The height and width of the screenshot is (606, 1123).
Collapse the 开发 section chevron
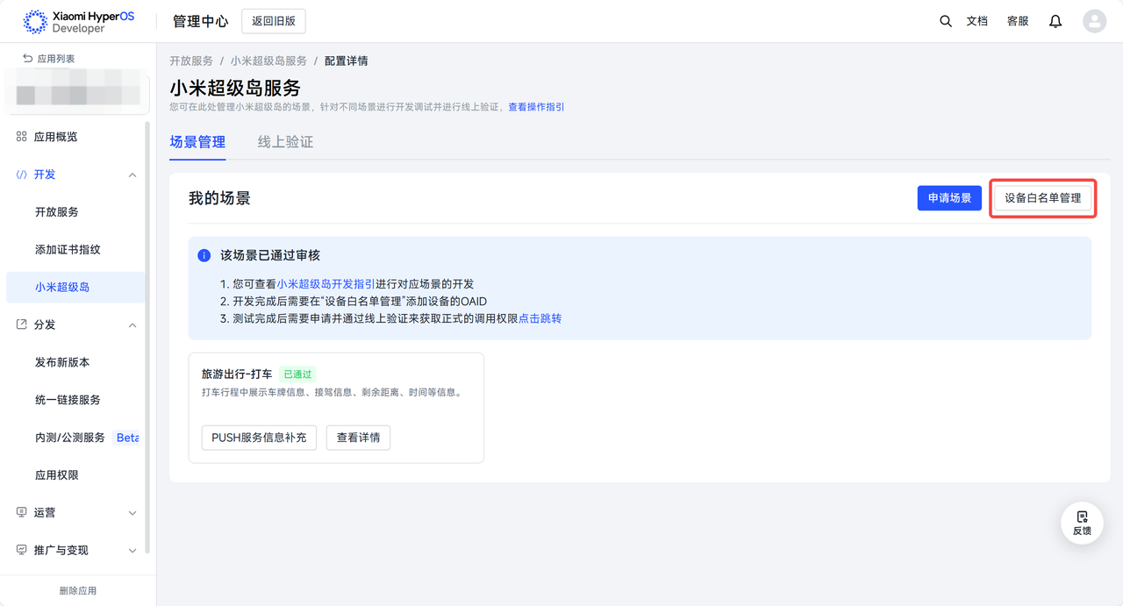point(132,175)
